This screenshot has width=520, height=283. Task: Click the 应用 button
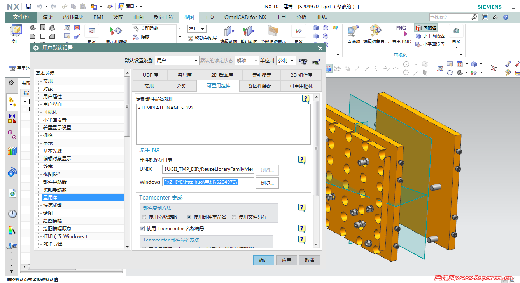coord(287,260)
